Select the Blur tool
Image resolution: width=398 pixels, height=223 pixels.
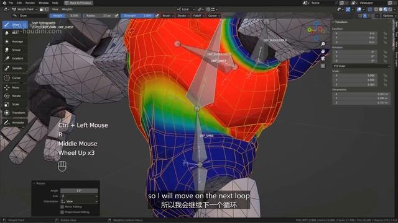coord(15,33)
